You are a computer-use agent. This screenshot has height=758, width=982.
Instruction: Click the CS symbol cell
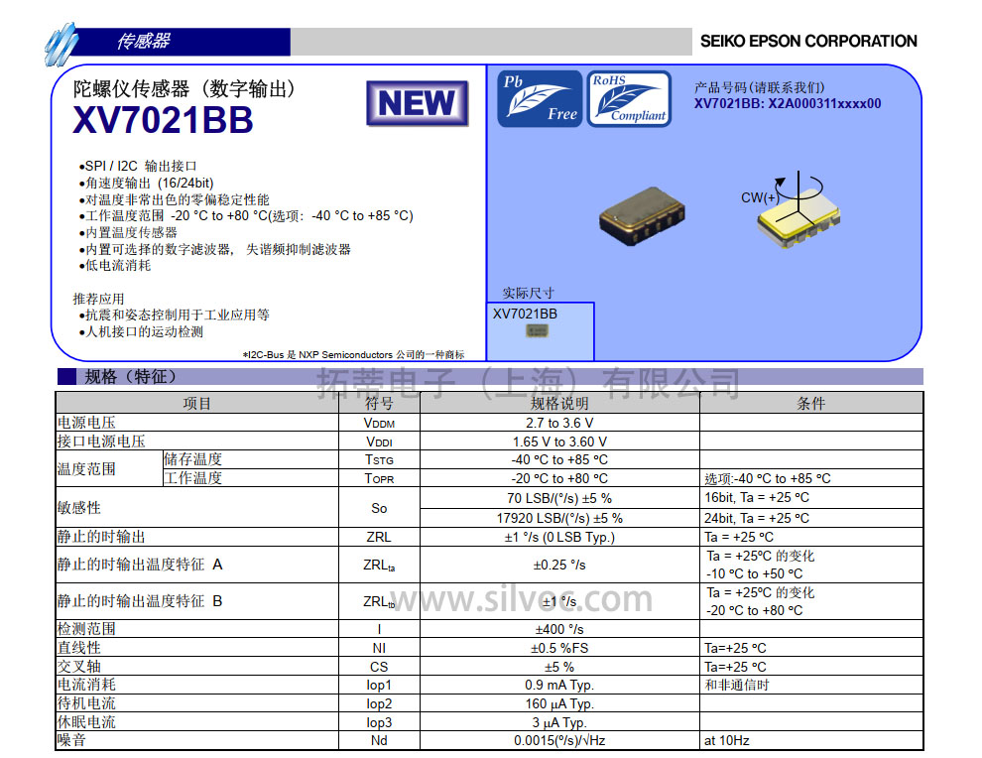(x=379, y=667)
